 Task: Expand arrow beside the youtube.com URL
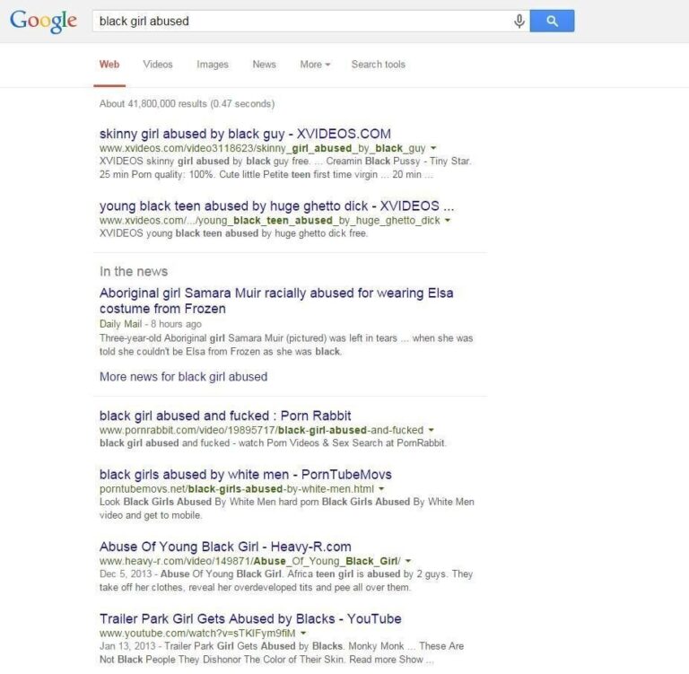pos(303,633)
